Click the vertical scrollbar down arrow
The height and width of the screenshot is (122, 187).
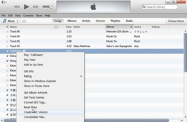tap(185, 117)
